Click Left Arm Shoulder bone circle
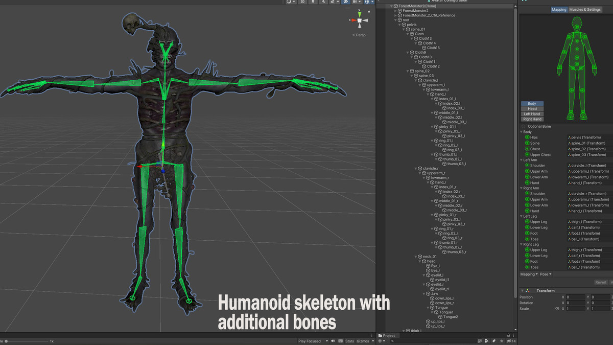This screenshot has width=613, height=345. click(x=527, y=166)
